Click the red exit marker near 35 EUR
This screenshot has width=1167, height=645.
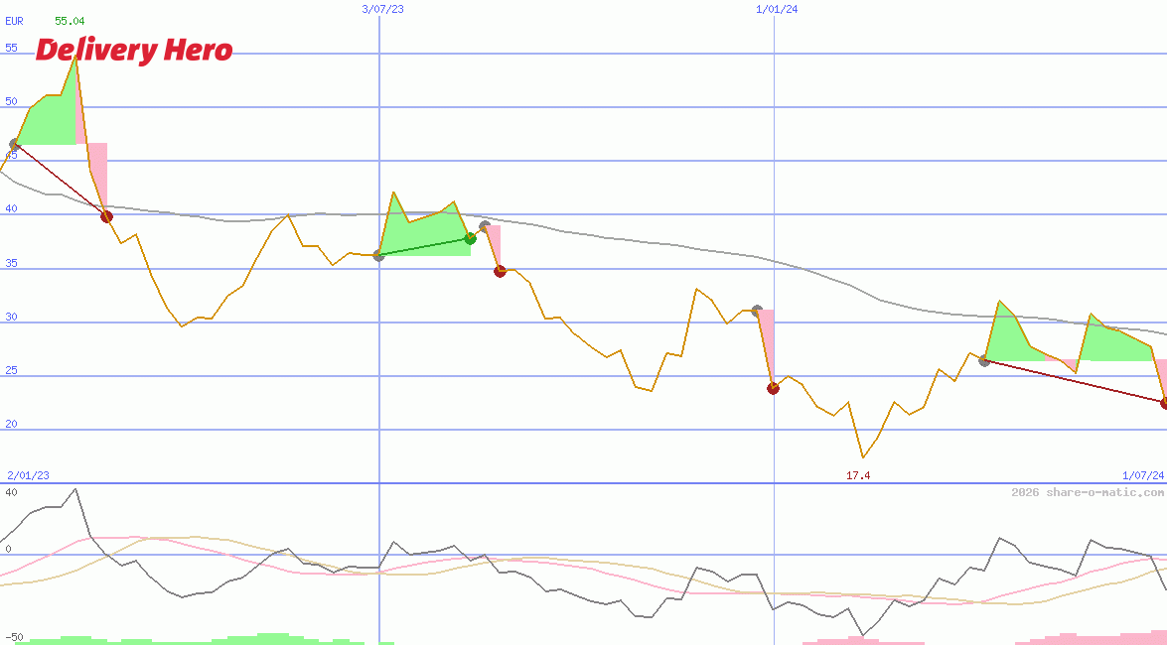click(x=500, y=271)
